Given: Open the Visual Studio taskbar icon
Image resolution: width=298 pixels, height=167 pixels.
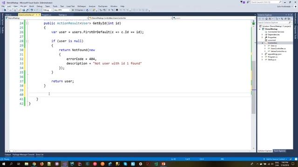Looking at the screenshot, I should tap(64, 164).
